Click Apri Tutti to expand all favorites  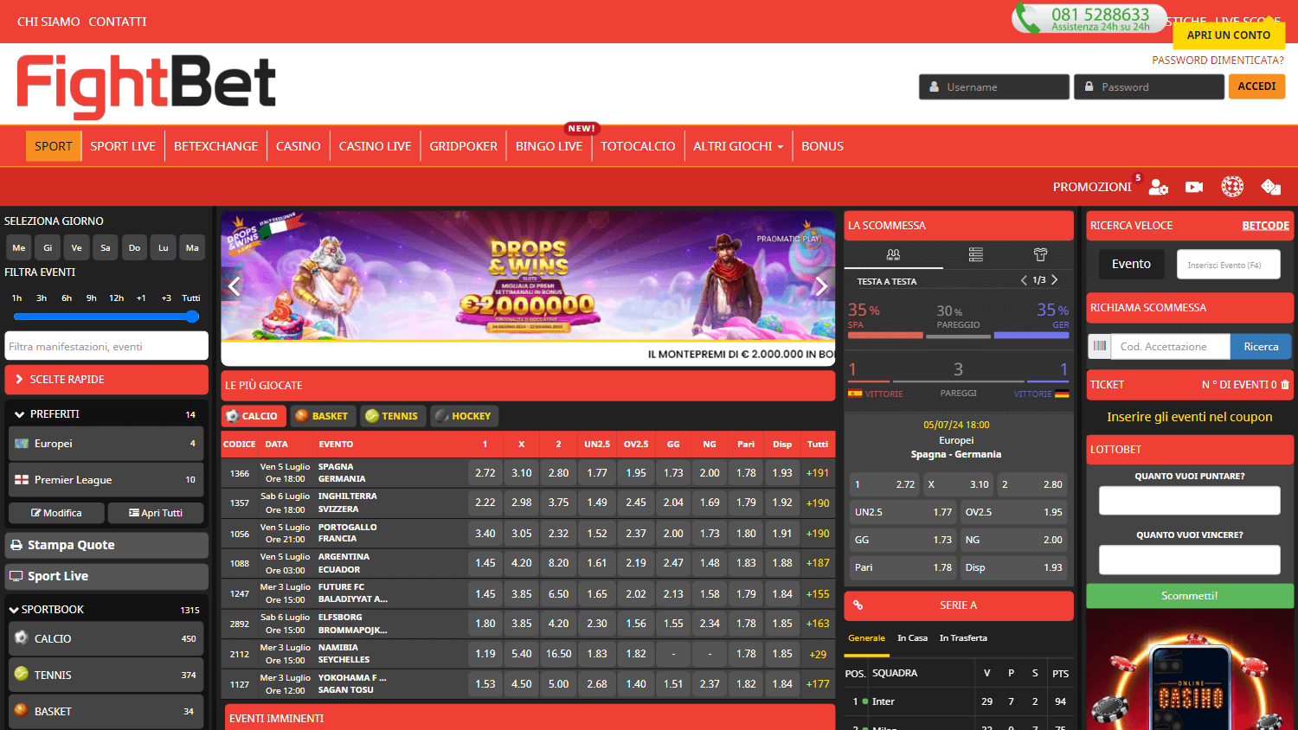156,513
